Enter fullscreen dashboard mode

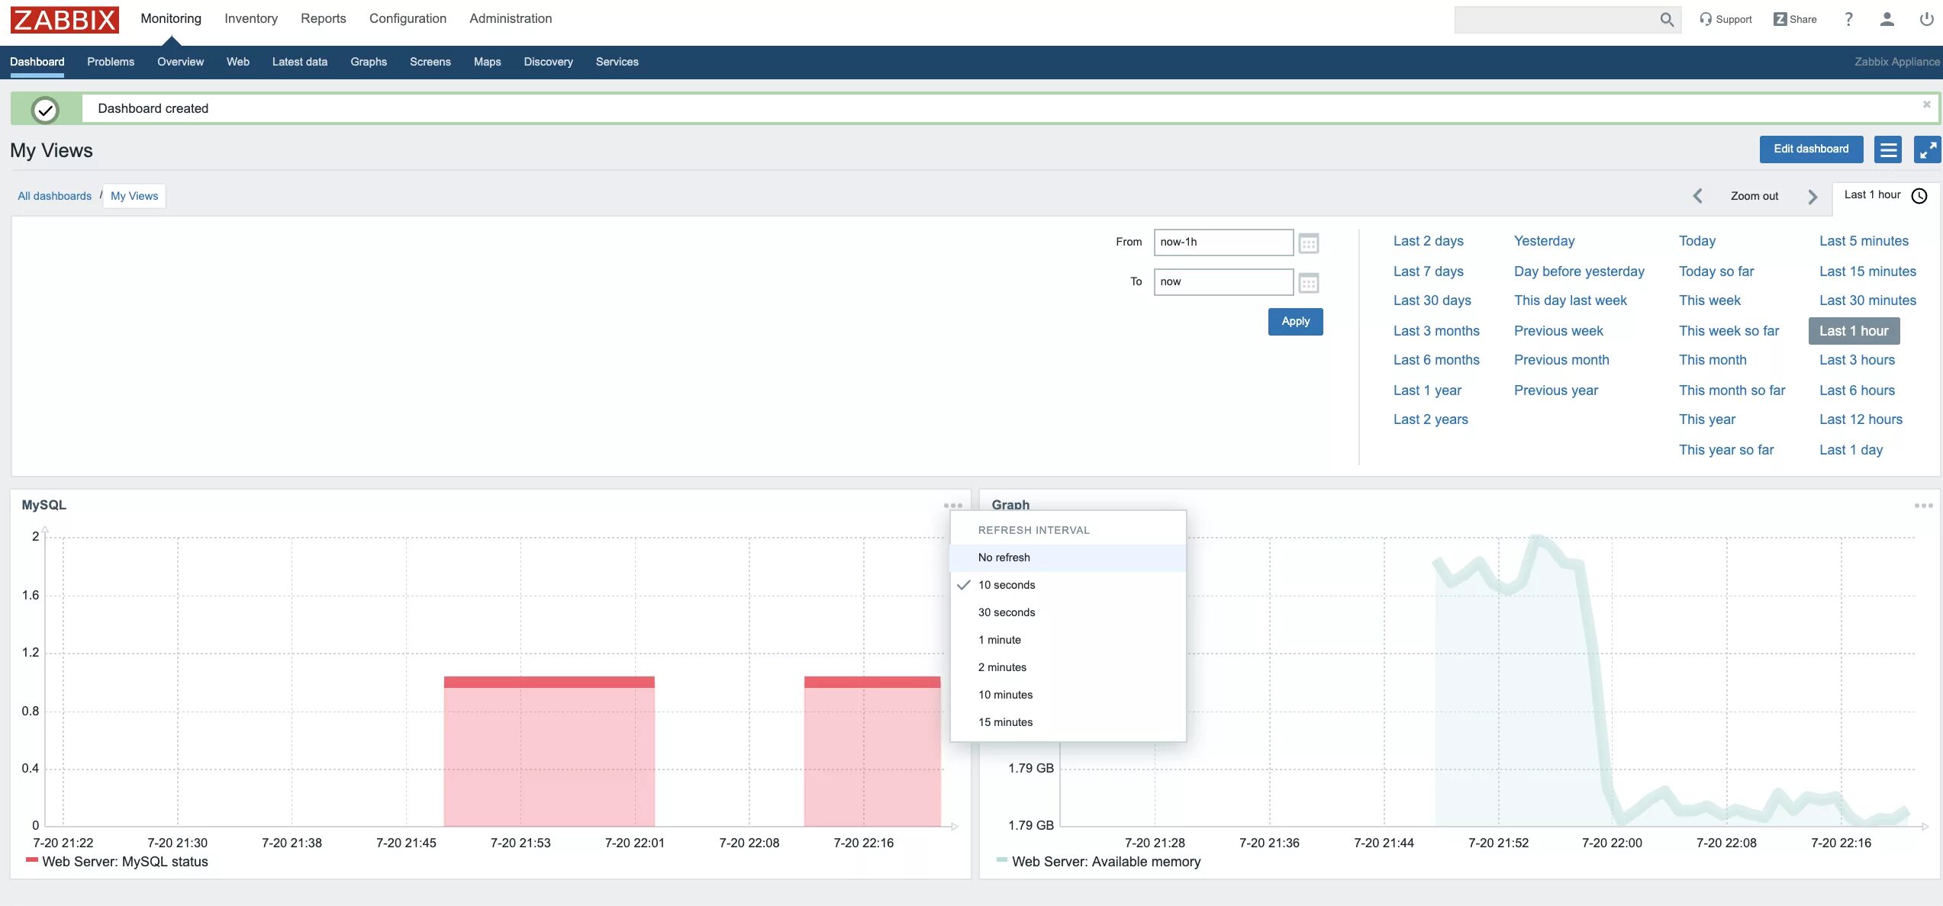1926,149
